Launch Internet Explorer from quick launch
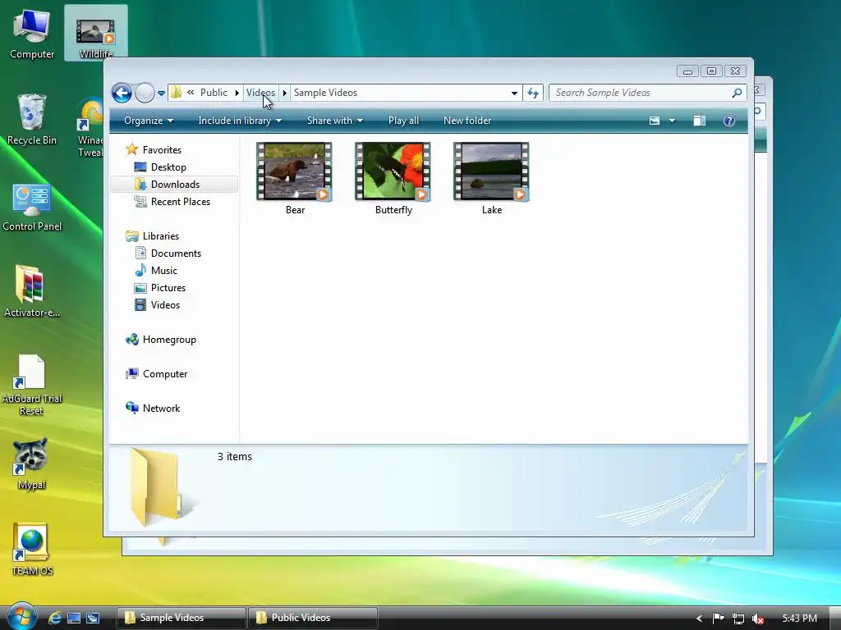 (x=55, y=618)
